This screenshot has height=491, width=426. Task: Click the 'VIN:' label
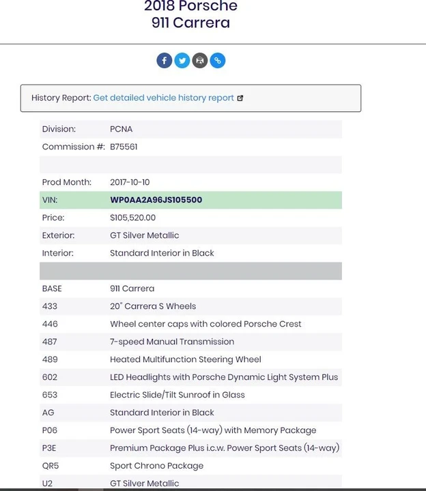click(50, 200)
